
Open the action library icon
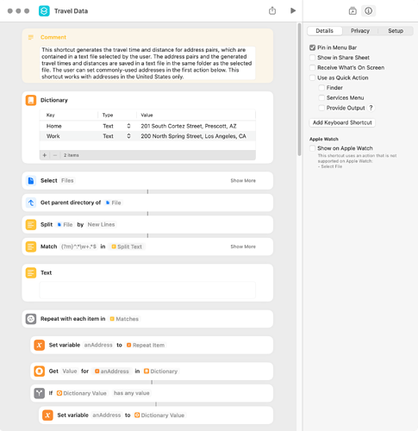tap(352, 11)
